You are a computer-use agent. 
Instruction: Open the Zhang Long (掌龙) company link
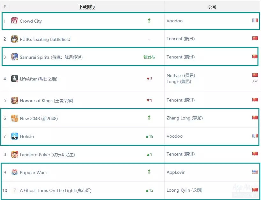(x=185, y=118)
